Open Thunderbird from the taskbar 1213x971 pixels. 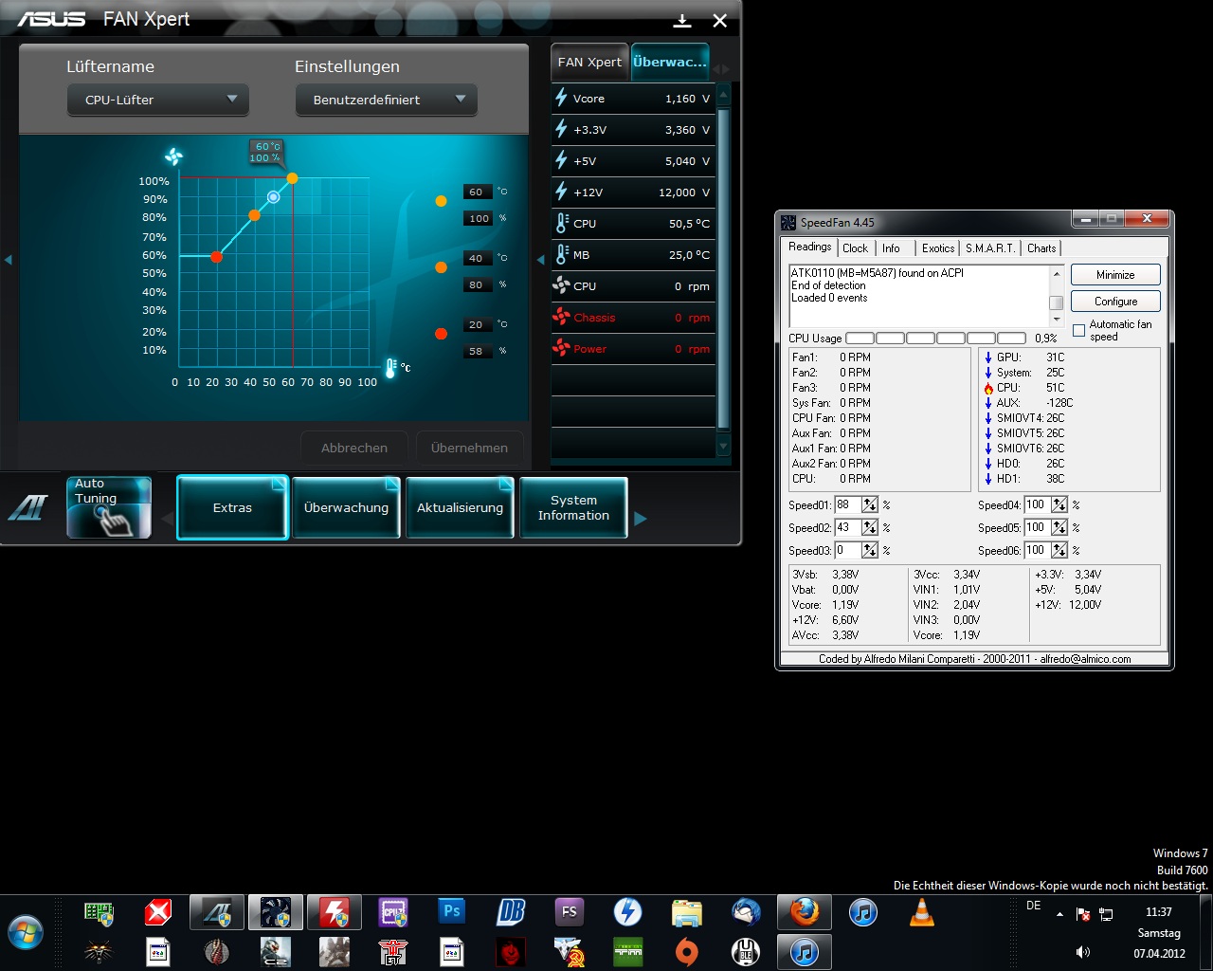[x=746, y=912]
